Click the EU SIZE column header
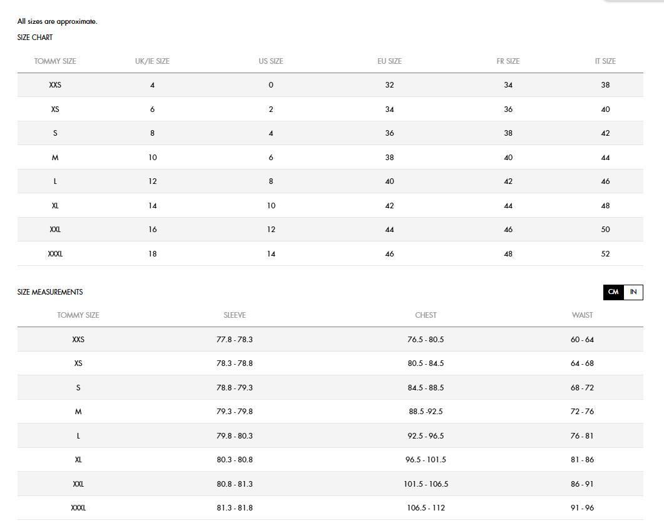This screenshot has height=528, width=664. click(x=389, y=61)
